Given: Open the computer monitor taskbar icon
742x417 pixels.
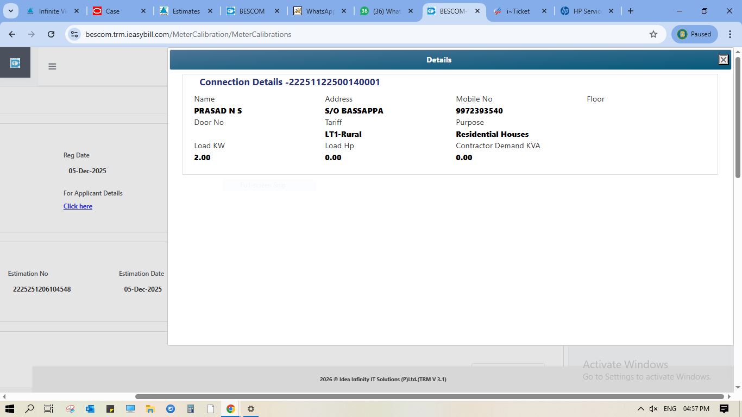Looking at the screenshot, I should (x=130, y=409).
